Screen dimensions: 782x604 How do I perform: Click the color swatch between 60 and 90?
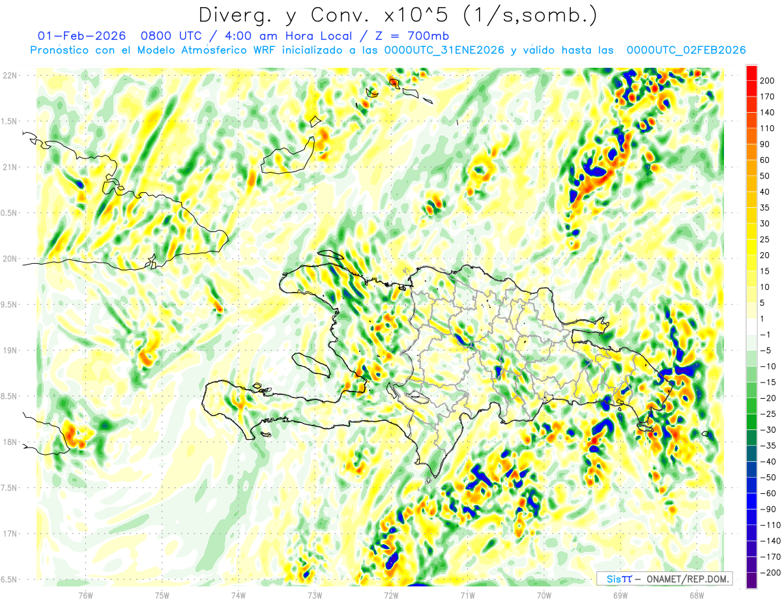click(751, 152)
